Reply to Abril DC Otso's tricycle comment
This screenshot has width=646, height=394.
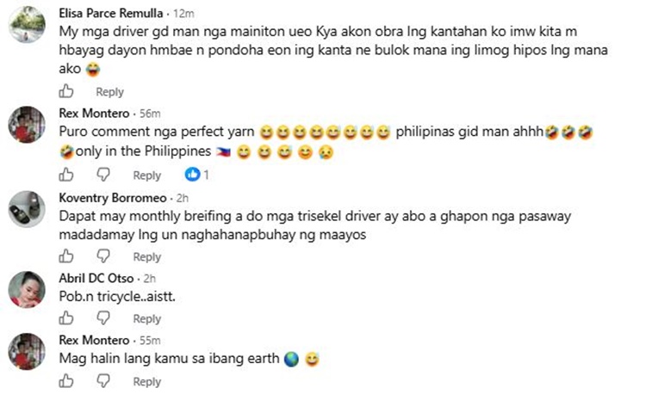(146, 319)
